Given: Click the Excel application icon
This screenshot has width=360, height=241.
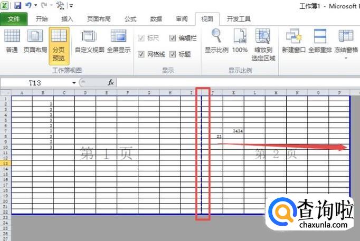Looking at the screenshot, I should [x=5, y=5].
